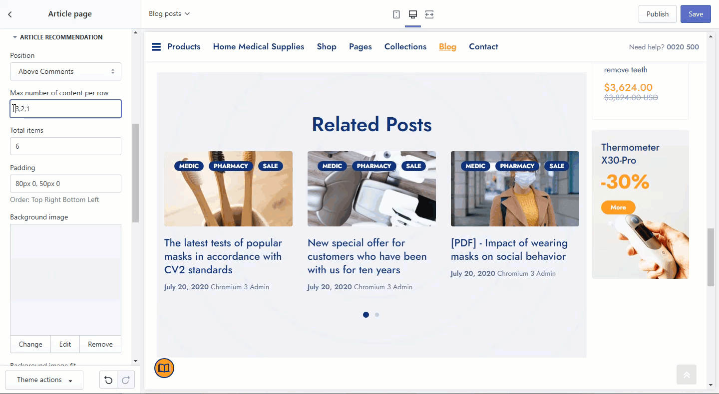
Task: Open the dental chair post thumbnail
Action: (371, 189)
